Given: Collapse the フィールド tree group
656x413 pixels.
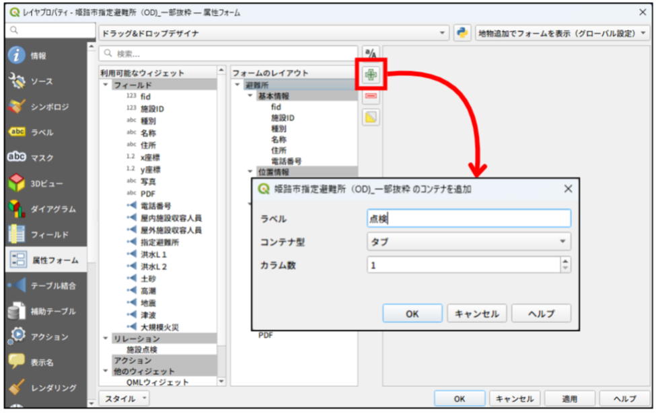Looking at the screenshot, I should [x=106, y=86].
